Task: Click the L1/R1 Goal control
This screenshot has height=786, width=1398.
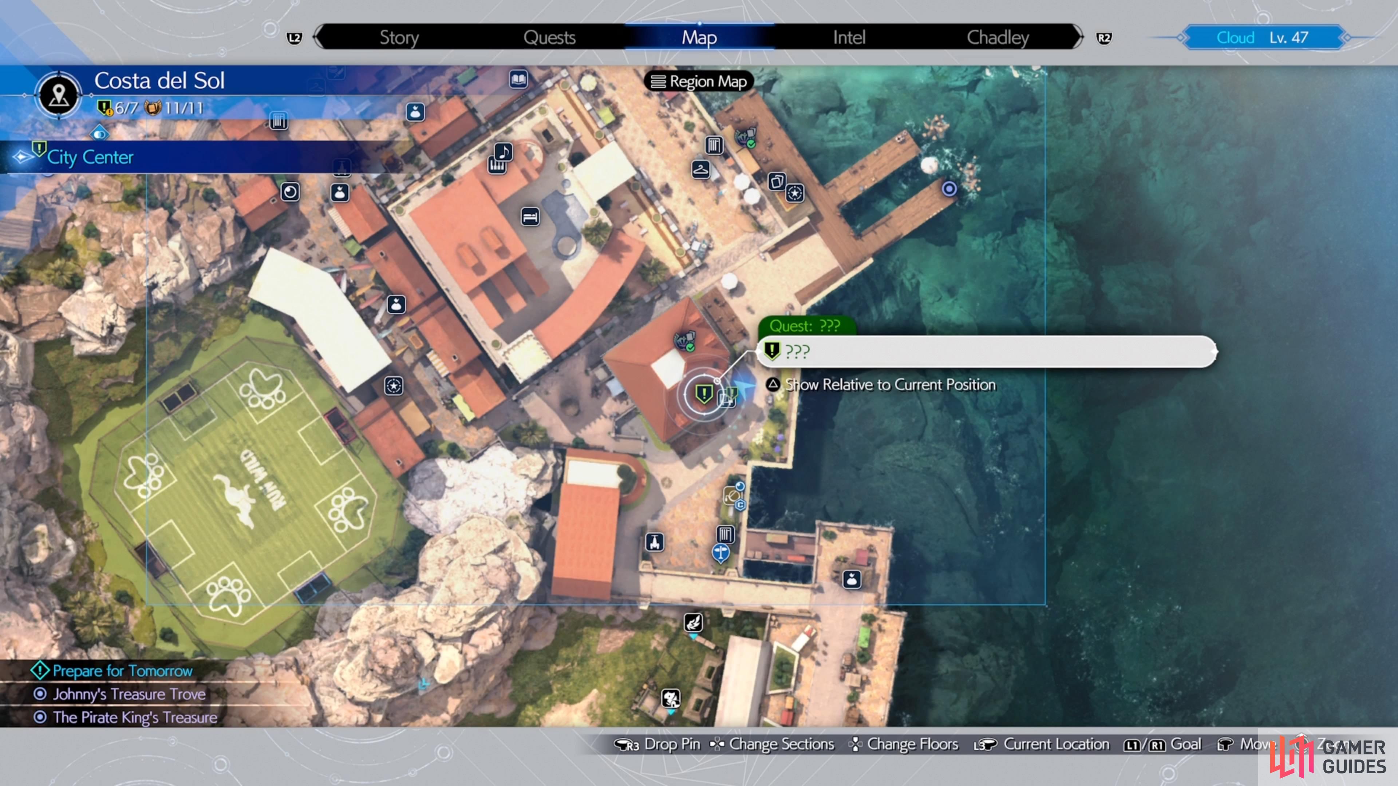Action: point(1162,744)
